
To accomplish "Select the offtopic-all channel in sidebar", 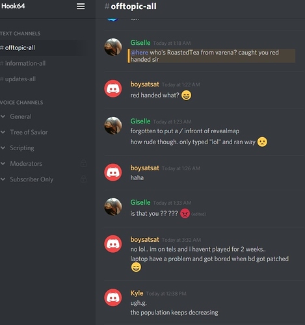I will click(18, 47).
